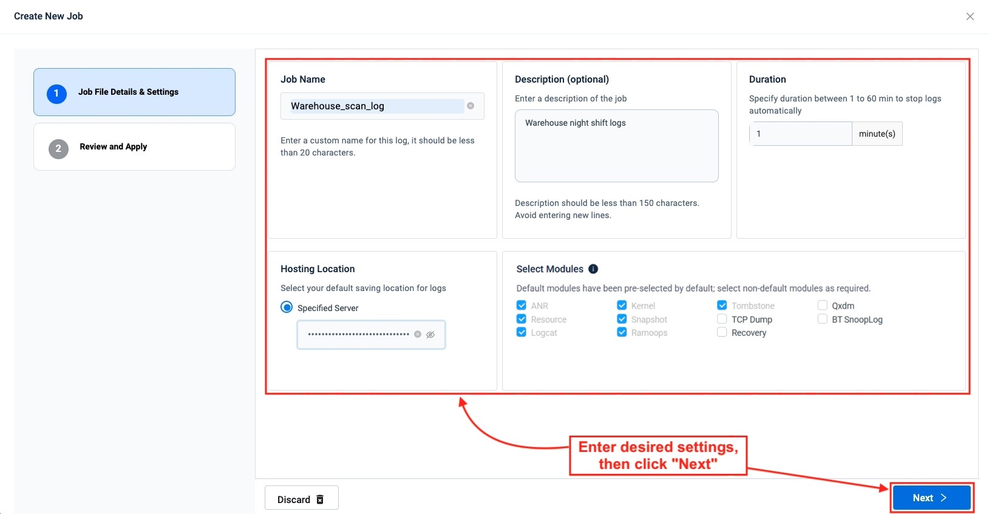Click the Select Modules info icon
The image size is (989, 514).
point(593,269)
